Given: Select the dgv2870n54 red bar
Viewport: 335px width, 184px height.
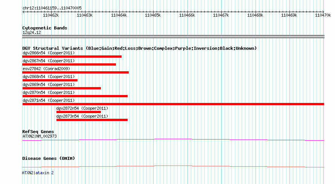Looking at the screenshot, I should (75, 96).
